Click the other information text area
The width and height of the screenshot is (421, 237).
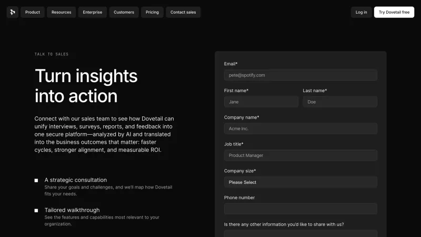tap(300, 233)
